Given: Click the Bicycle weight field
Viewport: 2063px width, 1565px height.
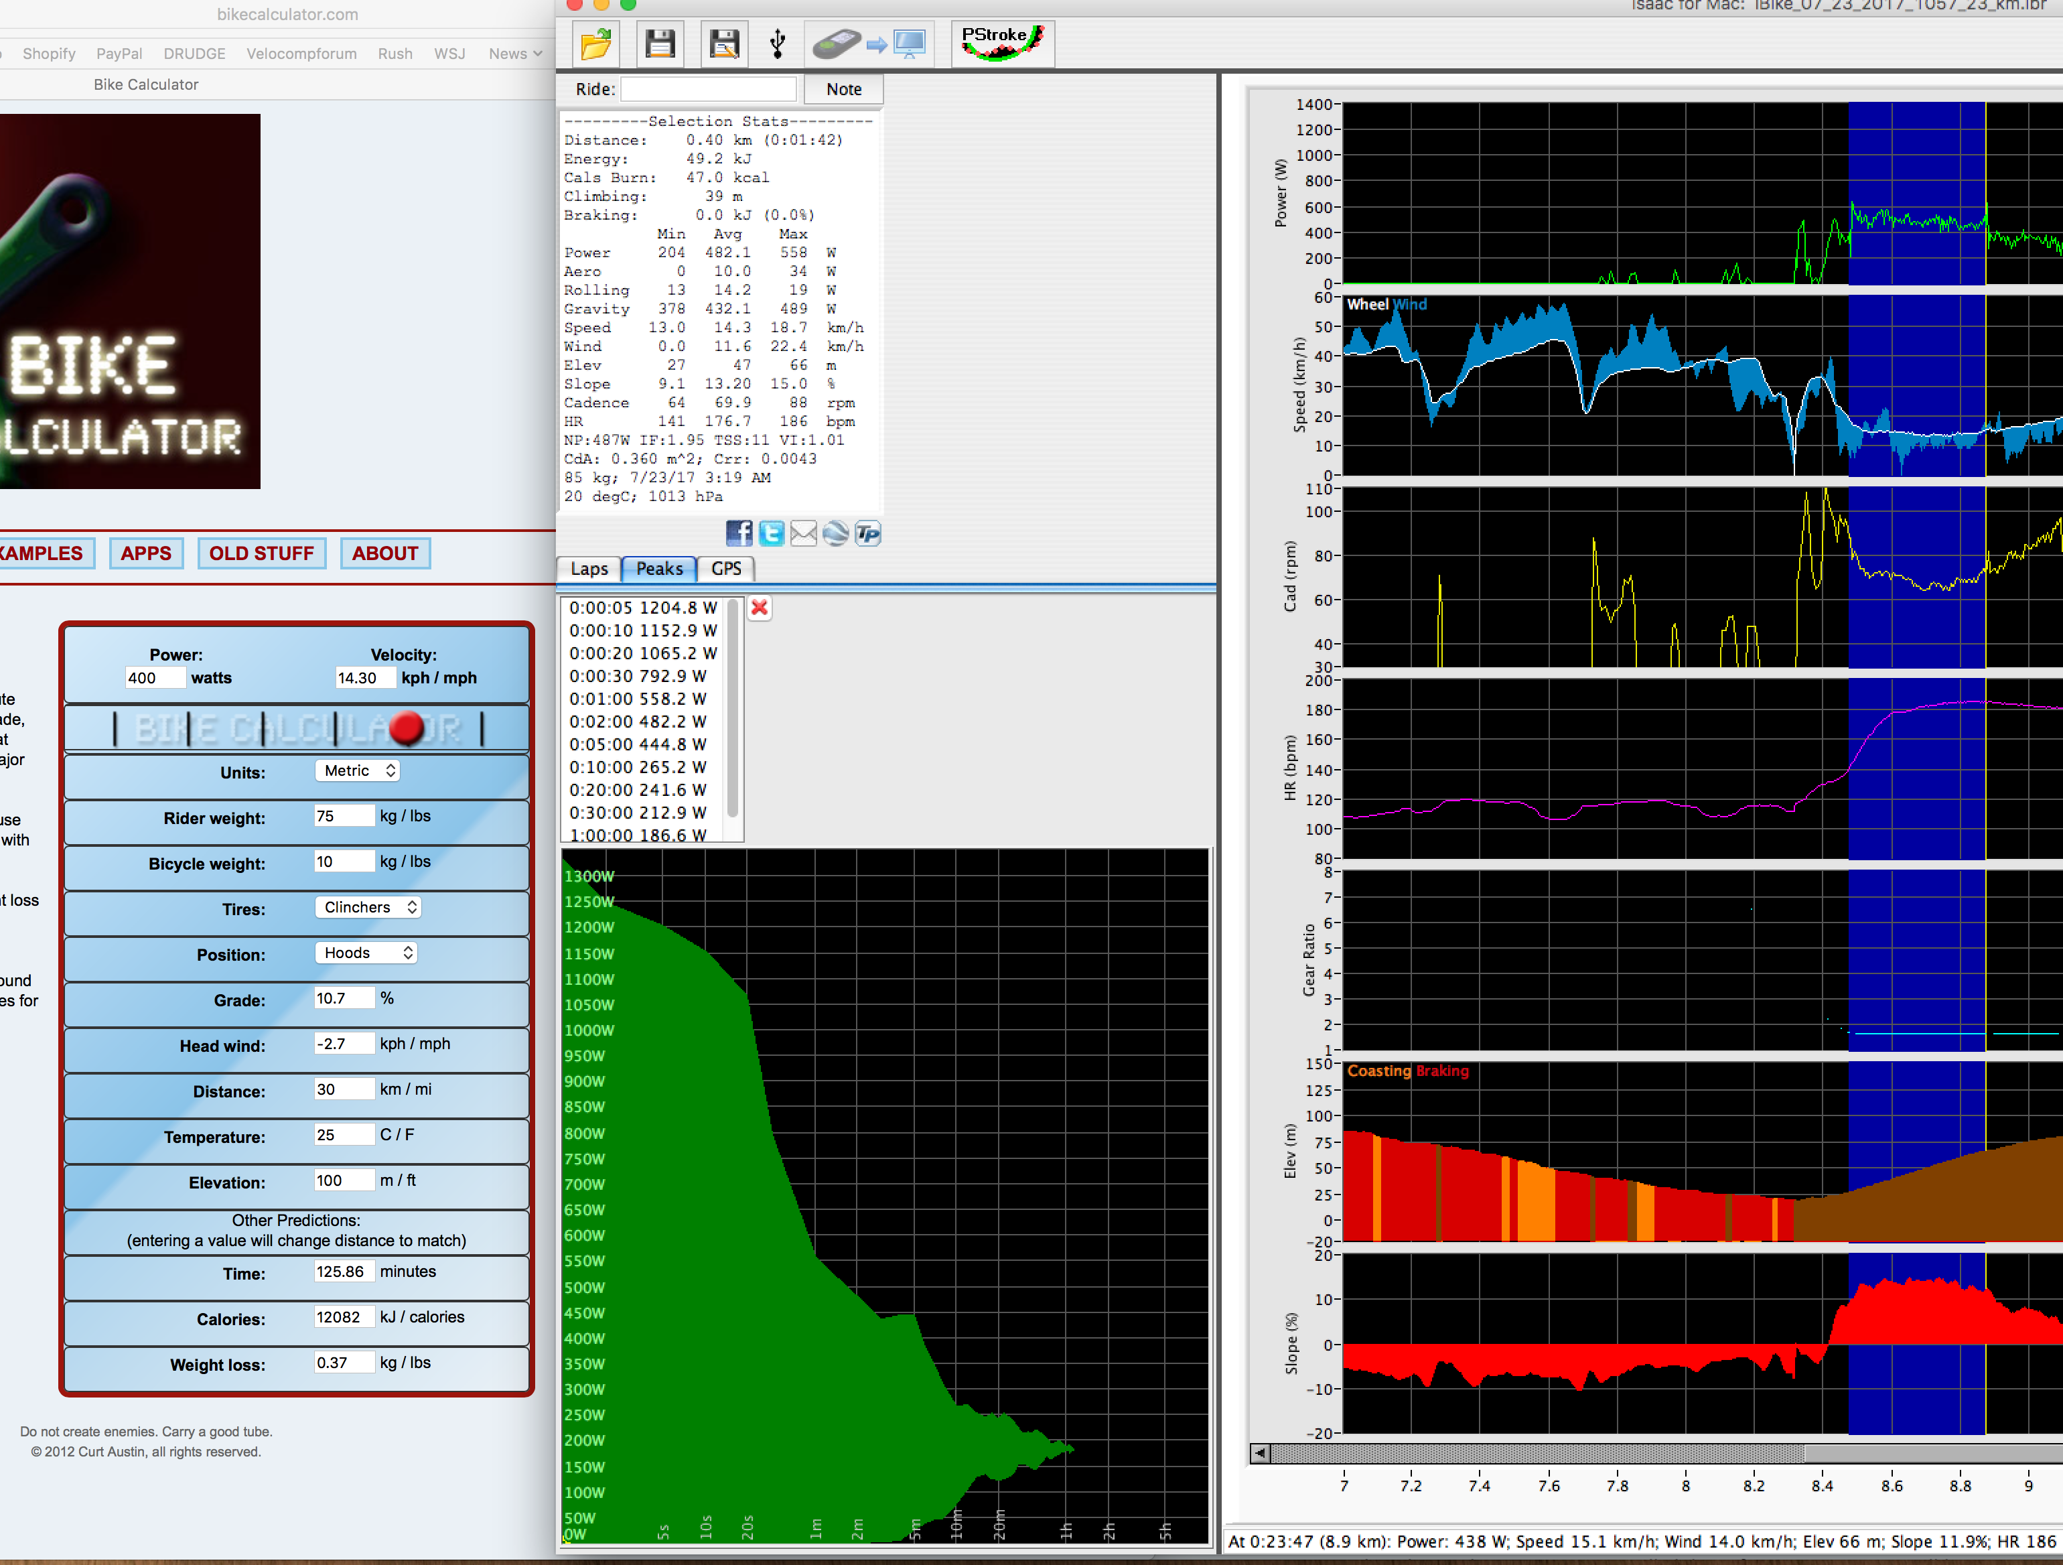Looking at the screenshot, I should click(x=344, y=862).
